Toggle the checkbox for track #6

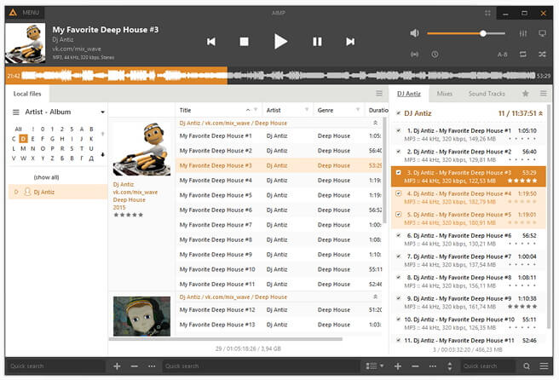[x=398, y=235]
